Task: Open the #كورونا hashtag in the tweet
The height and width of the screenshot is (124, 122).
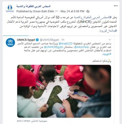Action: [x=107, y=54]
